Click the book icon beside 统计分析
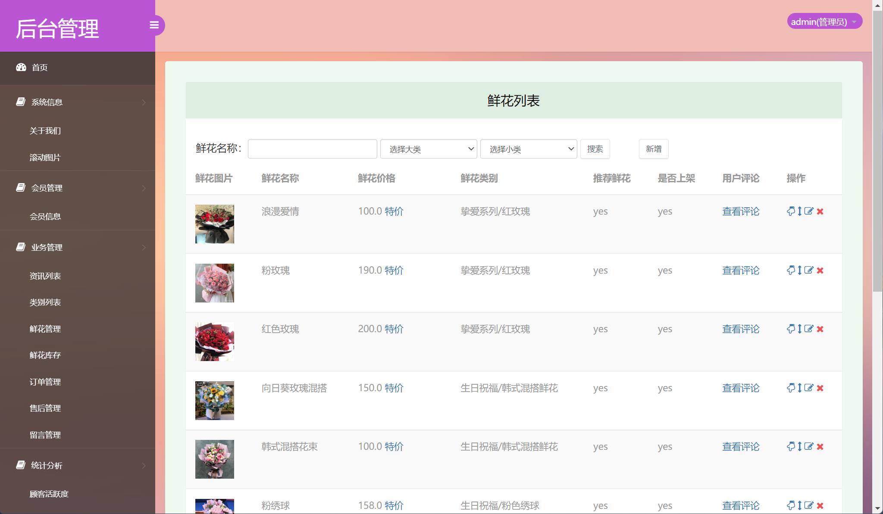This screenshot has height=514, width=883. (21, 465)
